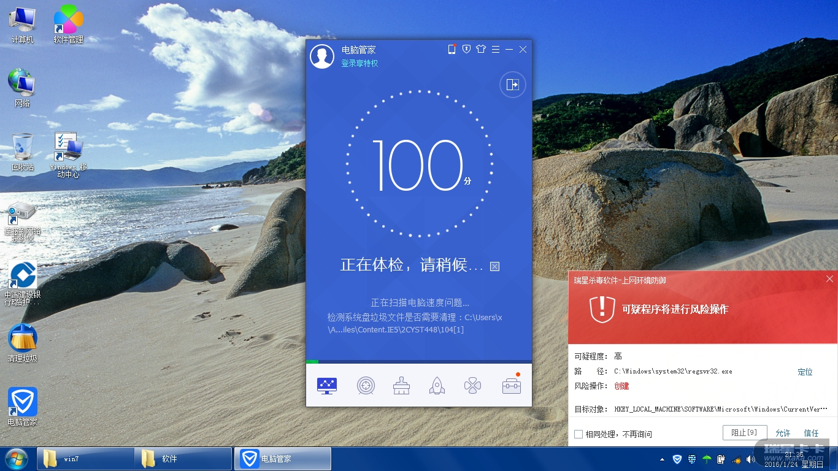Open the skin (shirt) icon in 电脑管家
Image resolution: width=838 pixels, height=471 pixels.
(x=480, y=49)
